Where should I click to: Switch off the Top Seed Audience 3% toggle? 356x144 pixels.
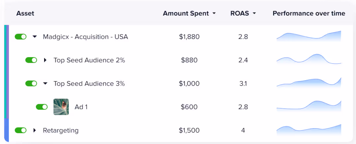tap(31, 84)
